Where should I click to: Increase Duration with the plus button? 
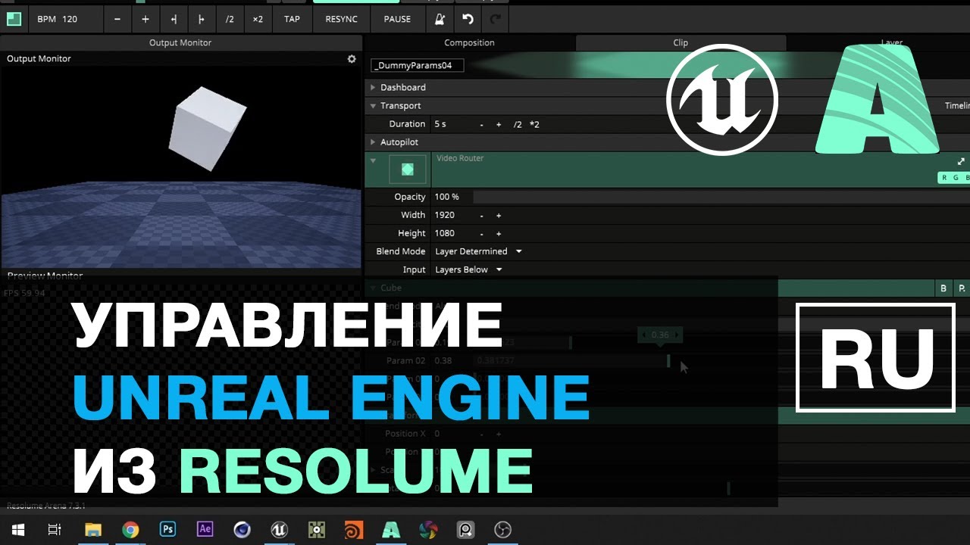[x=499, y=124]
